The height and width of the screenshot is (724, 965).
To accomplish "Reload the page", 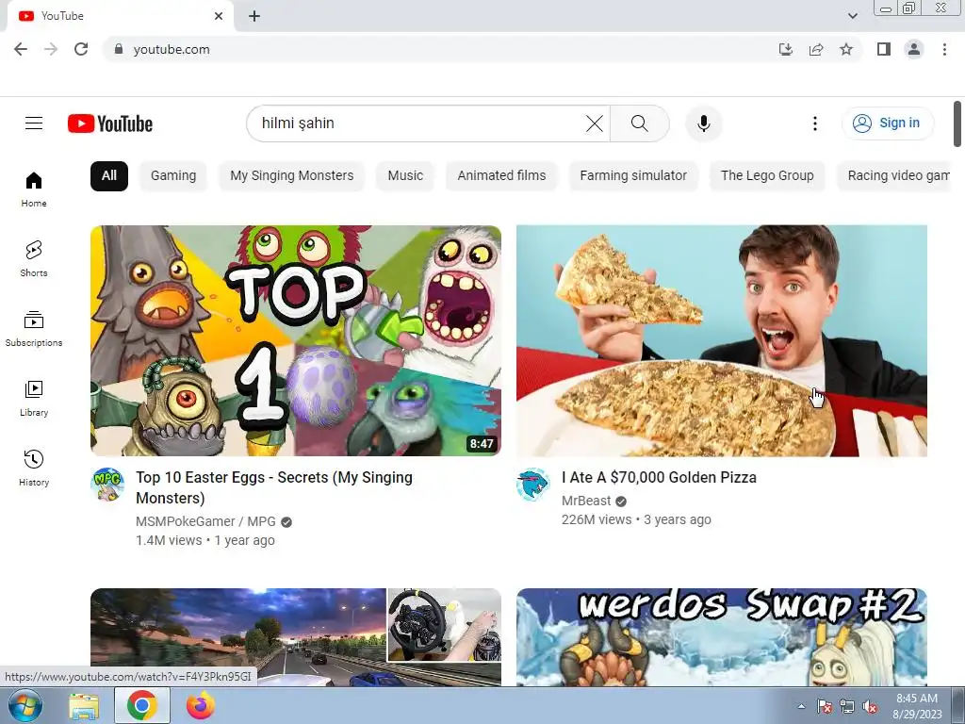I will click(x=81, y=49).
